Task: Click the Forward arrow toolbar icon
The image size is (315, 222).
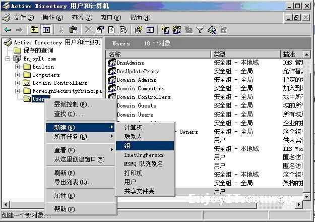Action: point(19,30)
